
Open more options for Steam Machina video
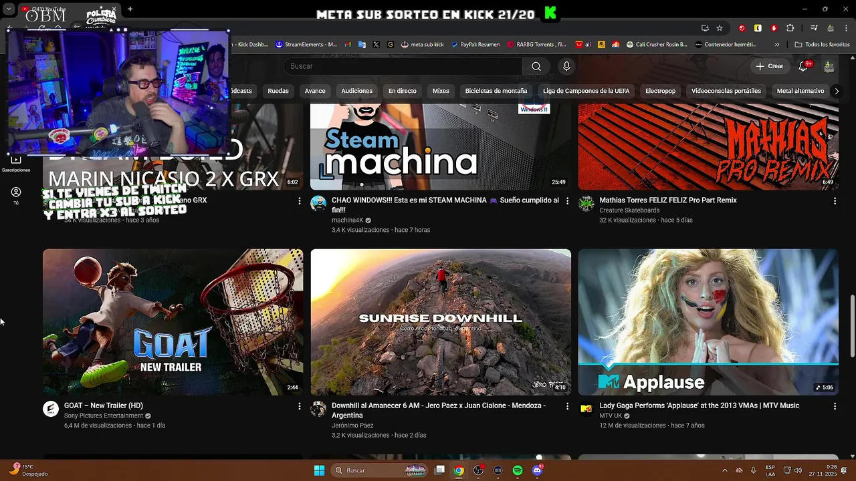pyautogui.click(x=567, y=200)
